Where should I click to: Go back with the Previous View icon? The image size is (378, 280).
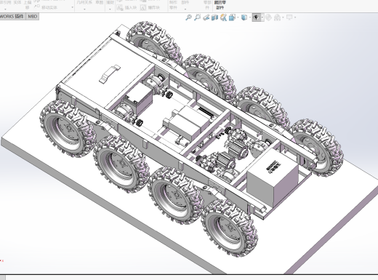pos(206,17)
